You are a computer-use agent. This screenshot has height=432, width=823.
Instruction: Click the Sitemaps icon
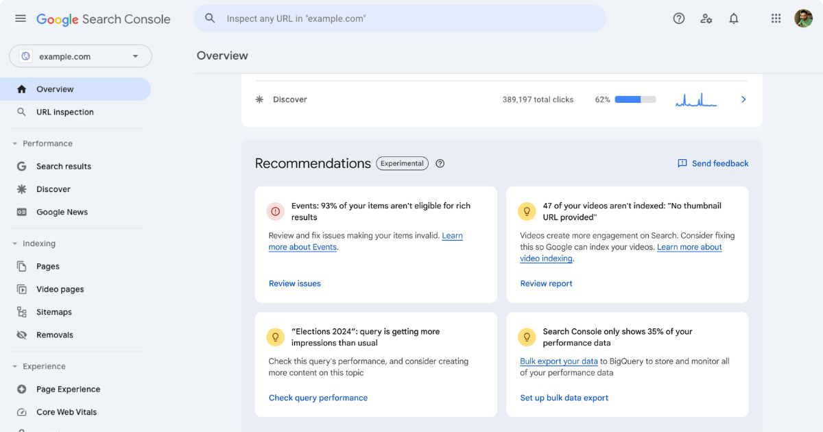[x=22, y=312]
